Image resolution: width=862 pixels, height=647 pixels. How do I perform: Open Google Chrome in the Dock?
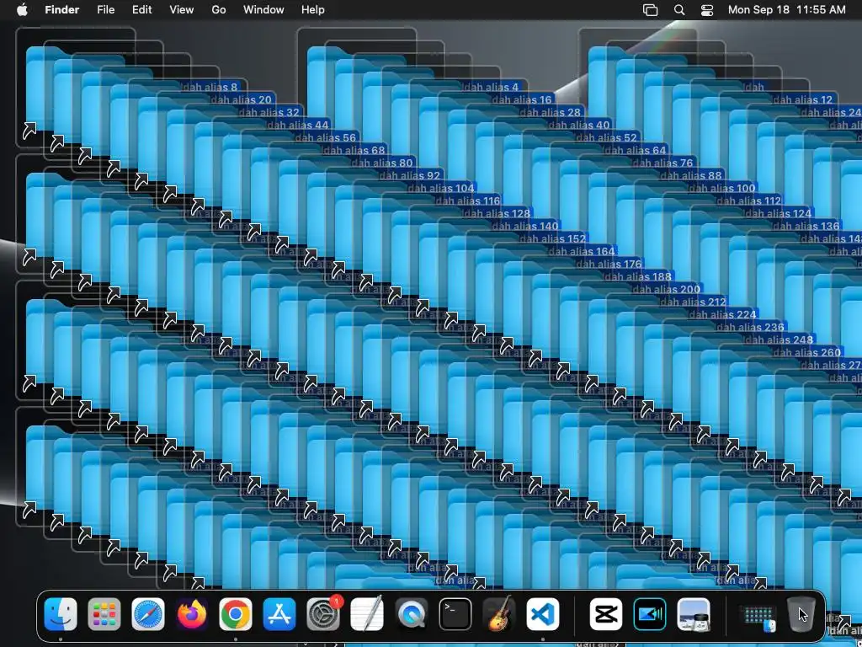pos(236,614)
